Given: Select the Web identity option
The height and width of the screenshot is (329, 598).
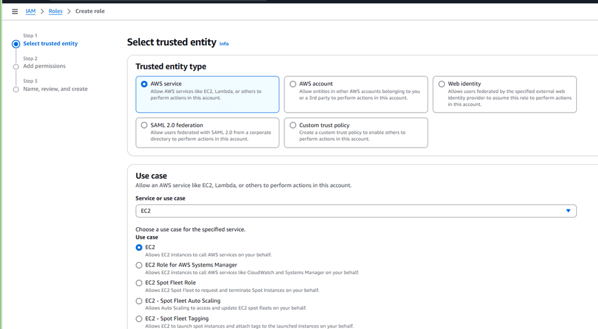Looking at the screenshot, I should click(442, 84).
